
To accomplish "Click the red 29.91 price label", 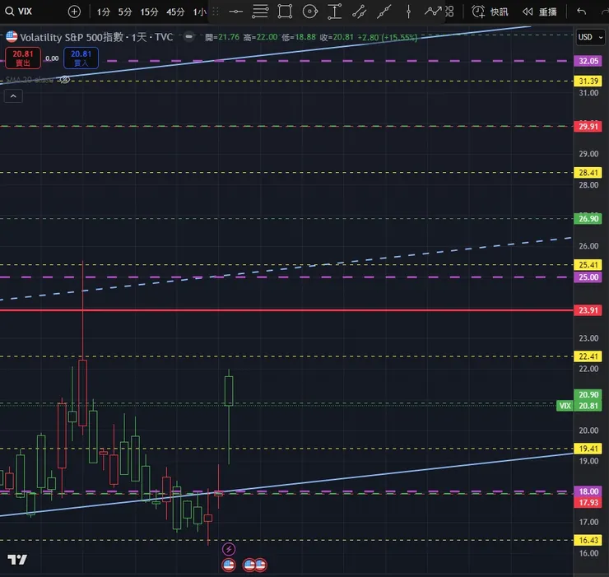I will point(588,126).
